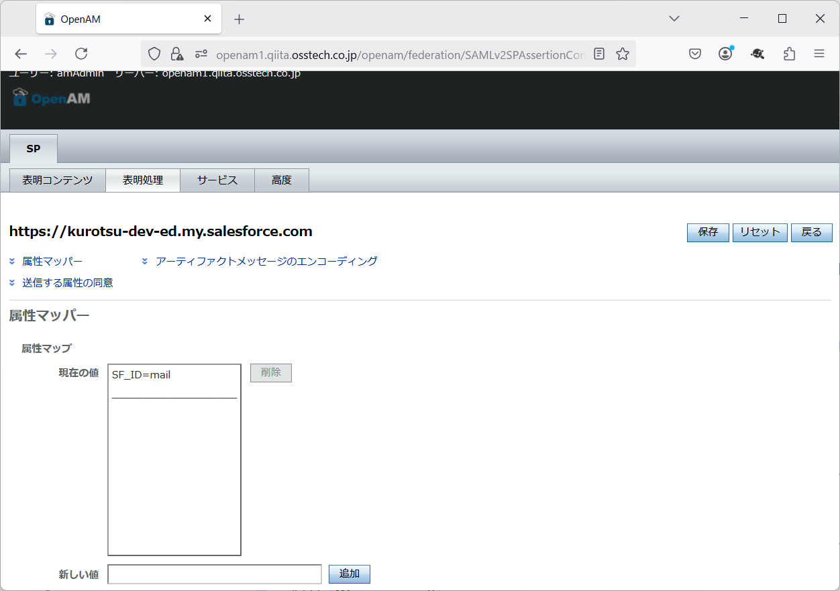Select the SP tab

pos(34,149)
